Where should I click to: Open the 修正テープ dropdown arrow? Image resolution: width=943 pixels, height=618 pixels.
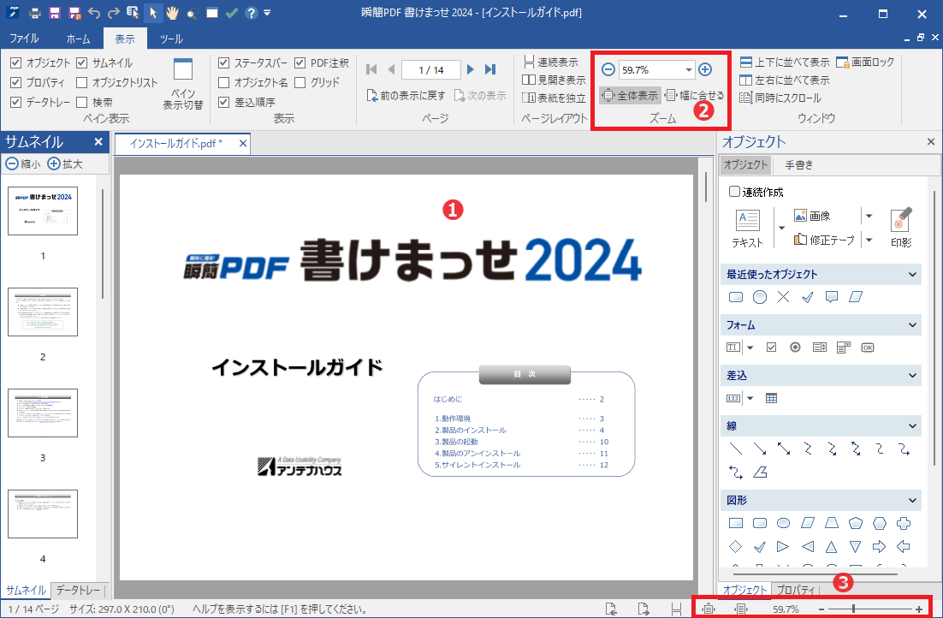[x=869, y=240]
